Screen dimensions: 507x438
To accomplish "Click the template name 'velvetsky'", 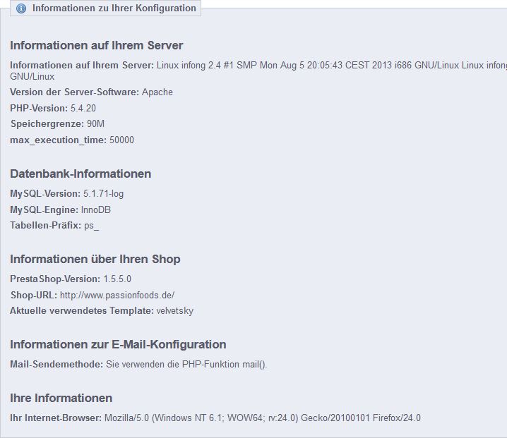I will [175, 311].
